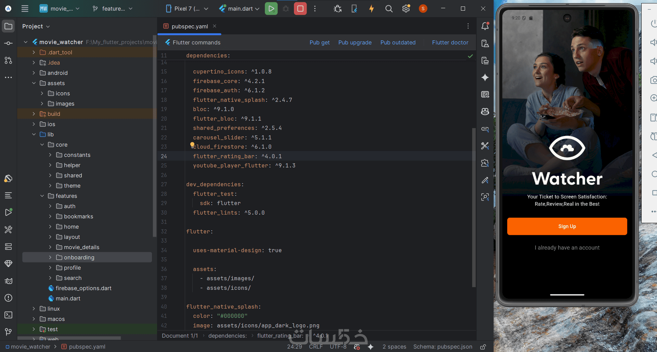Select main.dart in project tree
Viewport: 657px width, 352px height.
68,298
